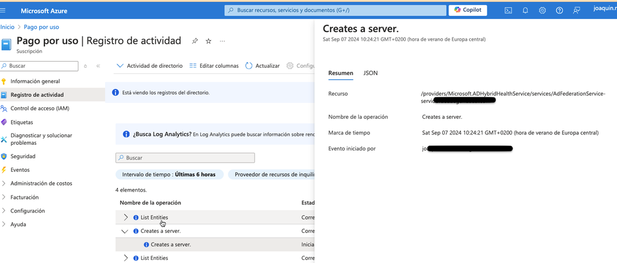617x263 pixels.
Task: Click the key icon for Información general
Action: coord(4,81)
